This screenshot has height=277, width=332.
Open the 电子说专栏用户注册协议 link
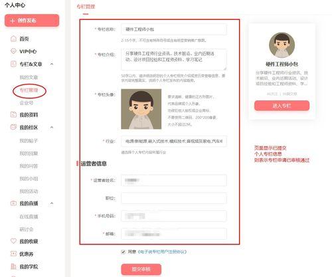(162, 252)
